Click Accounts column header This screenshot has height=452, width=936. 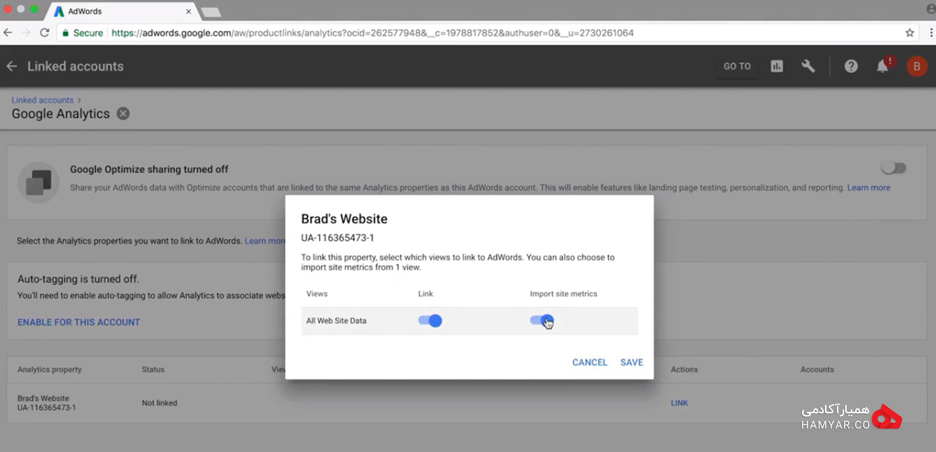click(x=817, y=369)
